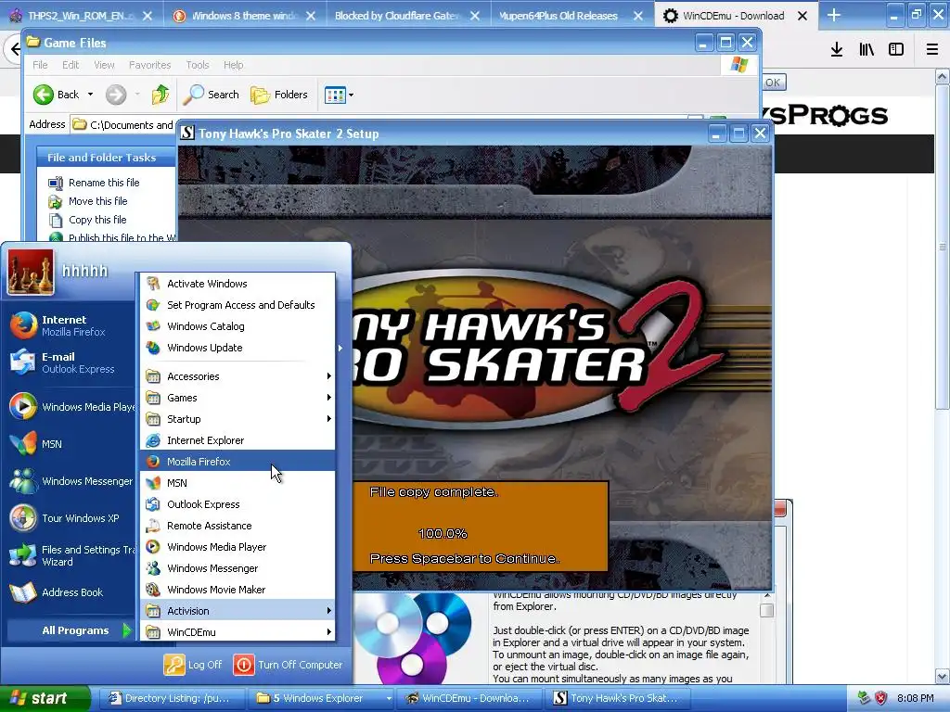Open Back history dropdown arrow
950x712 pixels.
click(x=90, y=95)
